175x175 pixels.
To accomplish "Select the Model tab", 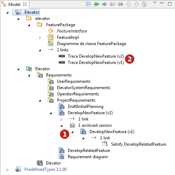I will pyautogui.click(x=14, y=5).
